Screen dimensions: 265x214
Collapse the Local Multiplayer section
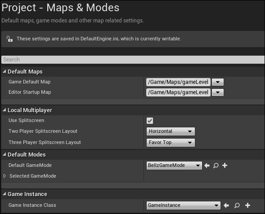[4, 110]
